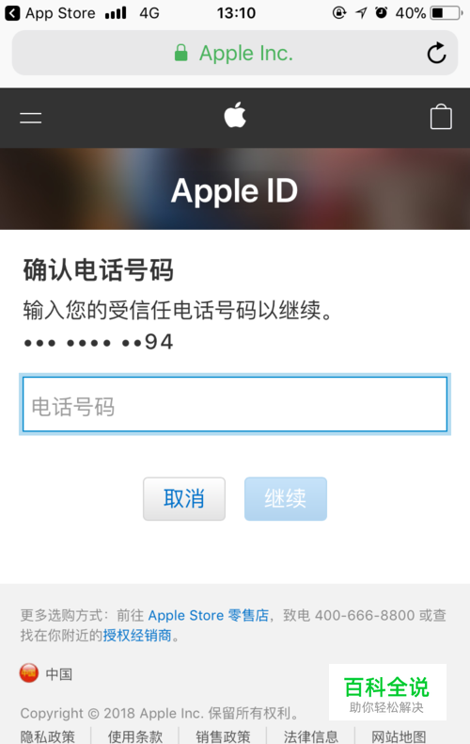Screen dimensions: 470x744
Task: Tap the battery indicator in status bar
Action: pos(446,13)
